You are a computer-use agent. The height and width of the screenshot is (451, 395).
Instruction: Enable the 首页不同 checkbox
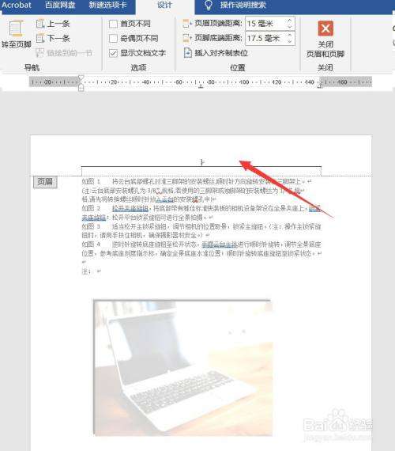[113, 24]
